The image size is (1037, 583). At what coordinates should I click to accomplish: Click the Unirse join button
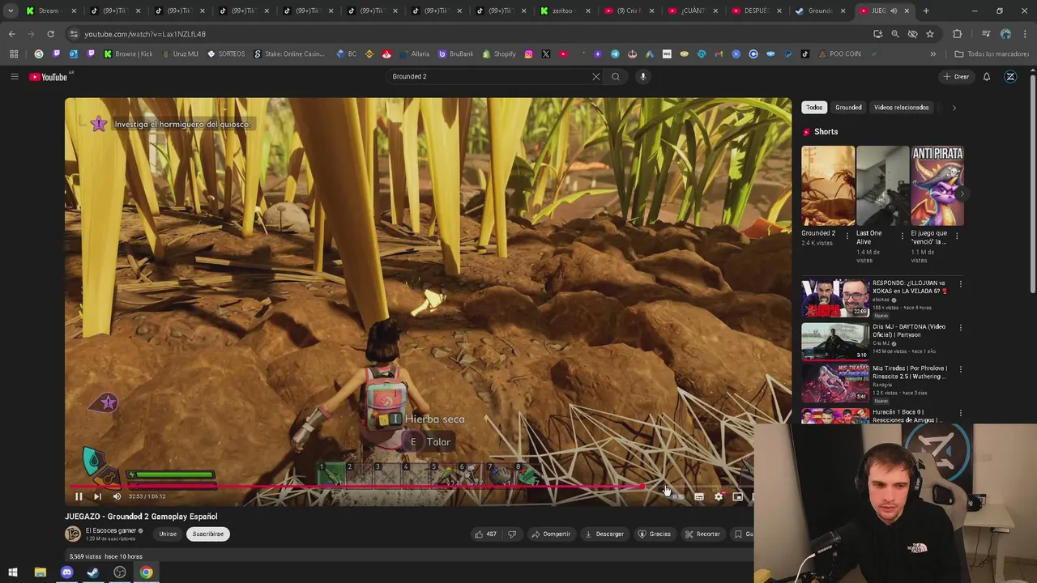(168, 534)
